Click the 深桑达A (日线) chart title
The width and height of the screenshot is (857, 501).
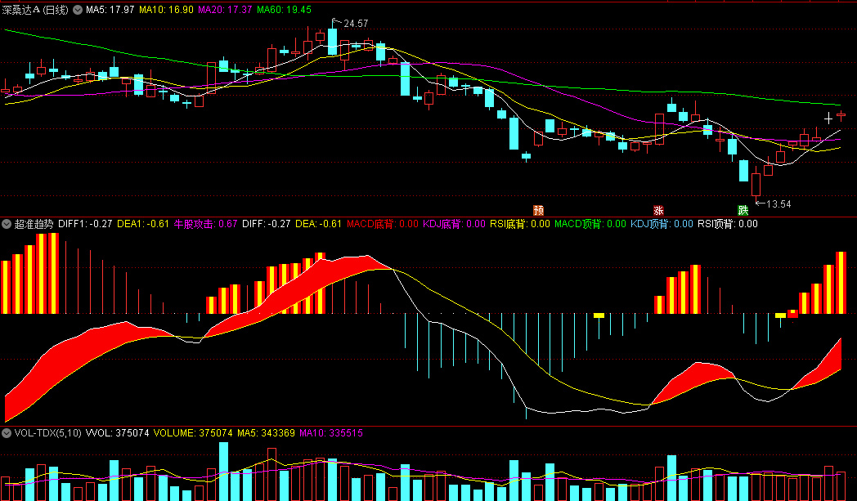tap(36, 10)
